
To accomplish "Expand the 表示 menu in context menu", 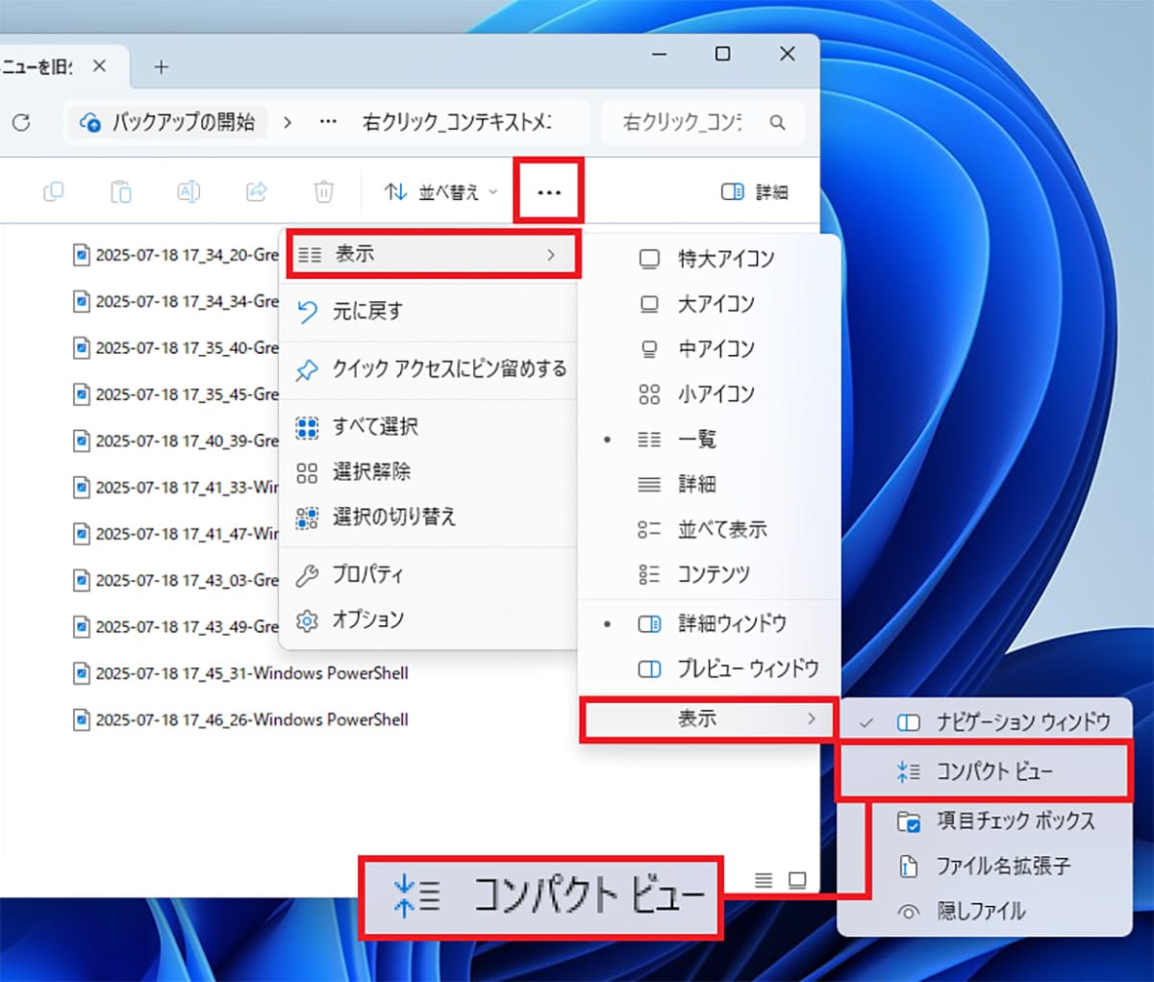I will pos(433,255).
